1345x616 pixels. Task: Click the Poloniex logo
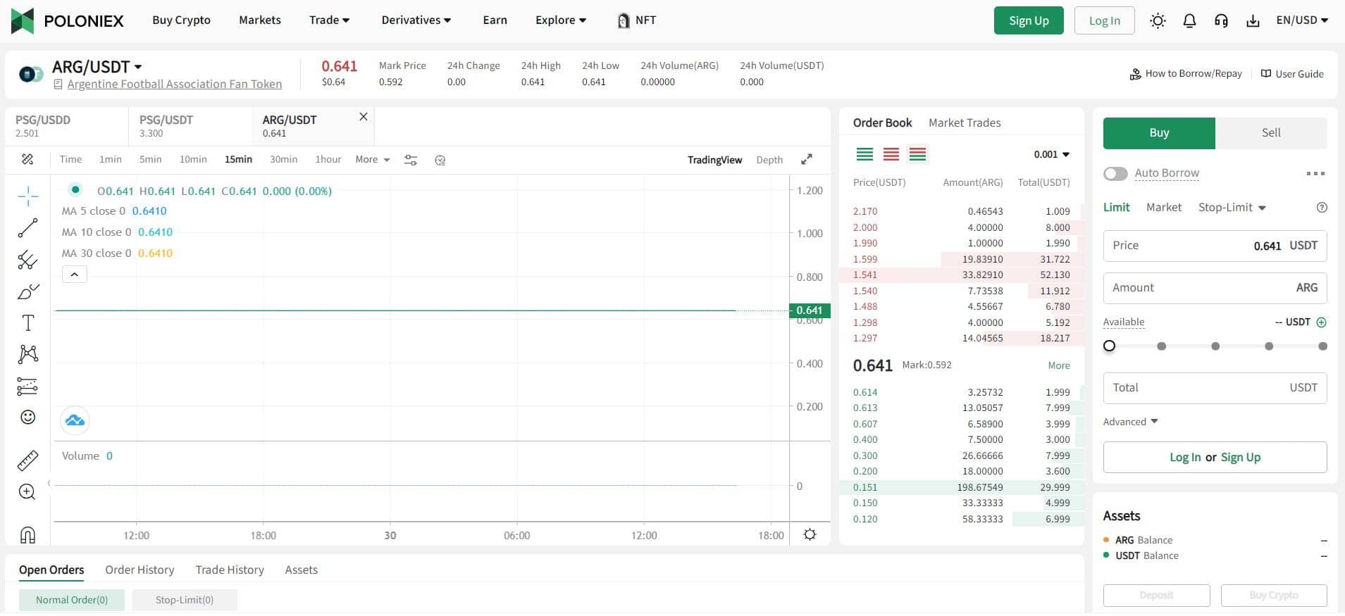[x=68, y=20]
